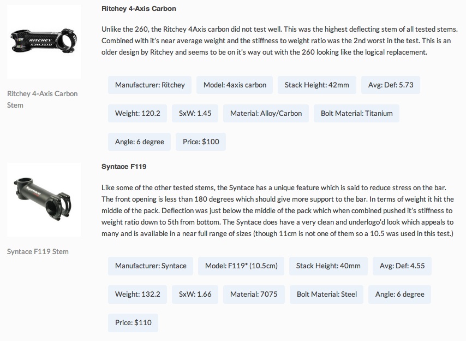The width and height of the screenshot is (466, 341).
Task: Click the SxW: 1.66 tag
Action: [x=195, y=294]
